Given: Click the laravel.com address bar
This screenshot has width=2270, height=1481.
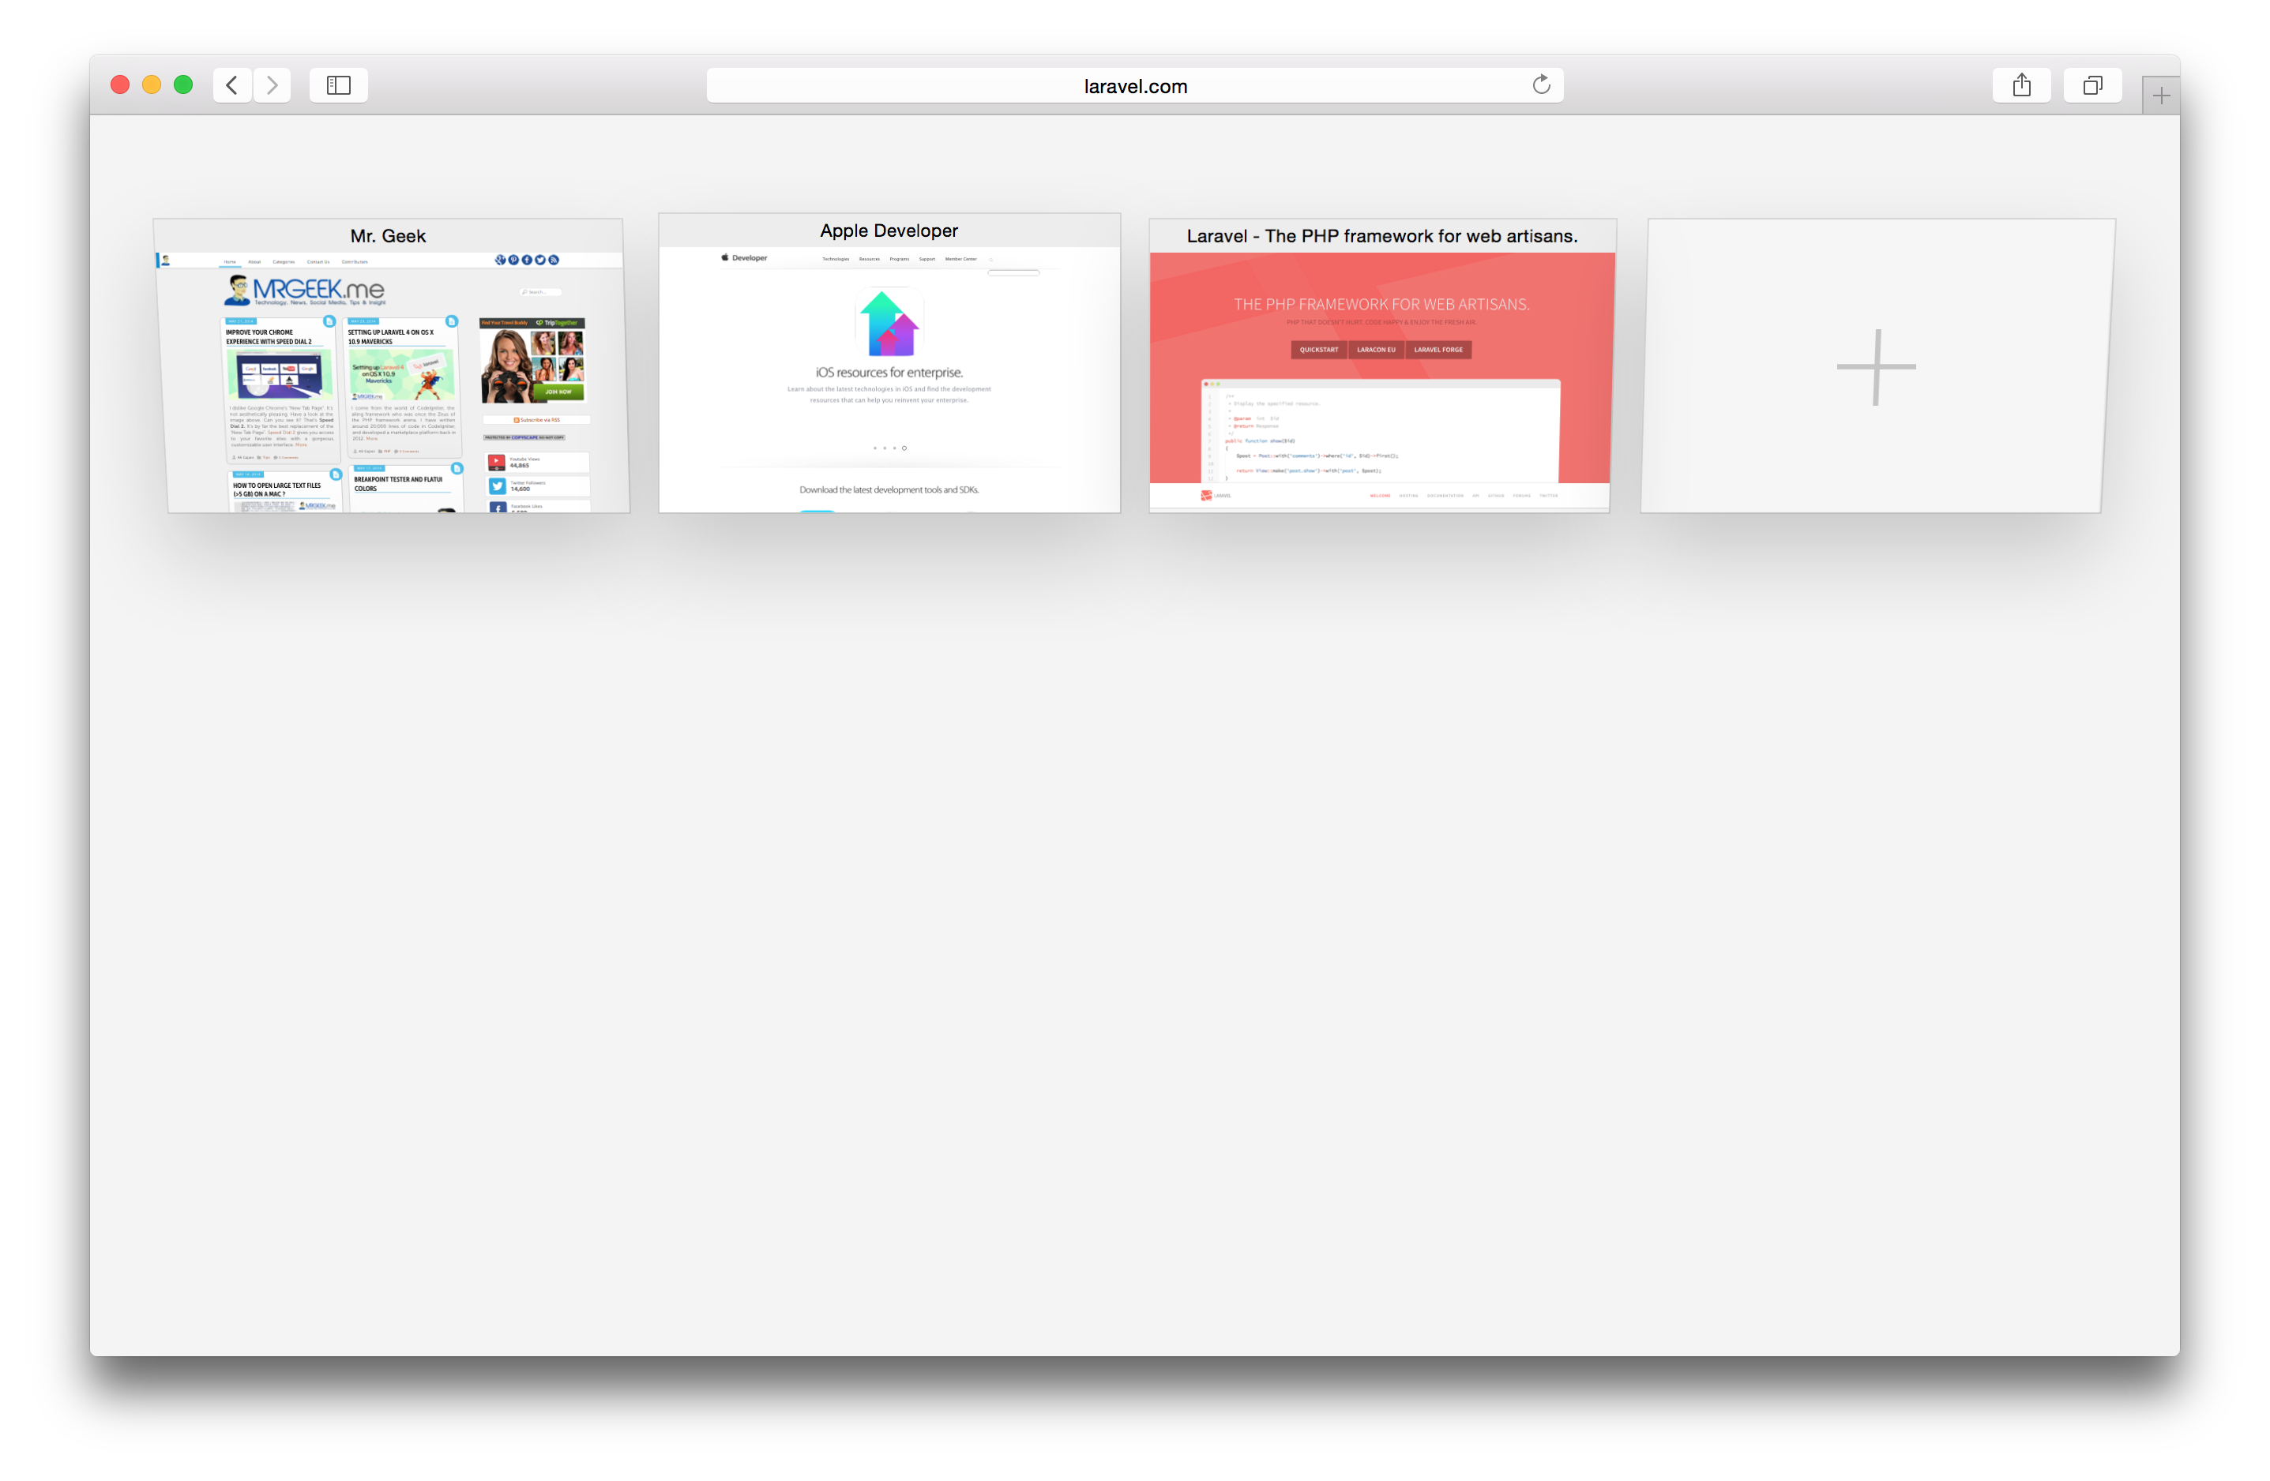Looking at the screenshot, I should [x=1135, y=84].
